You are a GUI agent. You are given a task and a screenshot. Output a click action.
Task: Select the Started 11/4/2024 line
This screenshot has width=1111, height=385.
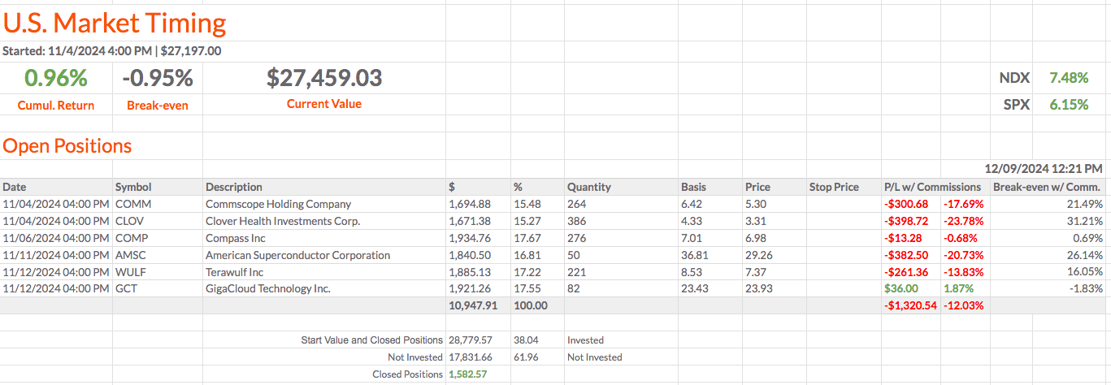tap(112, 50)
